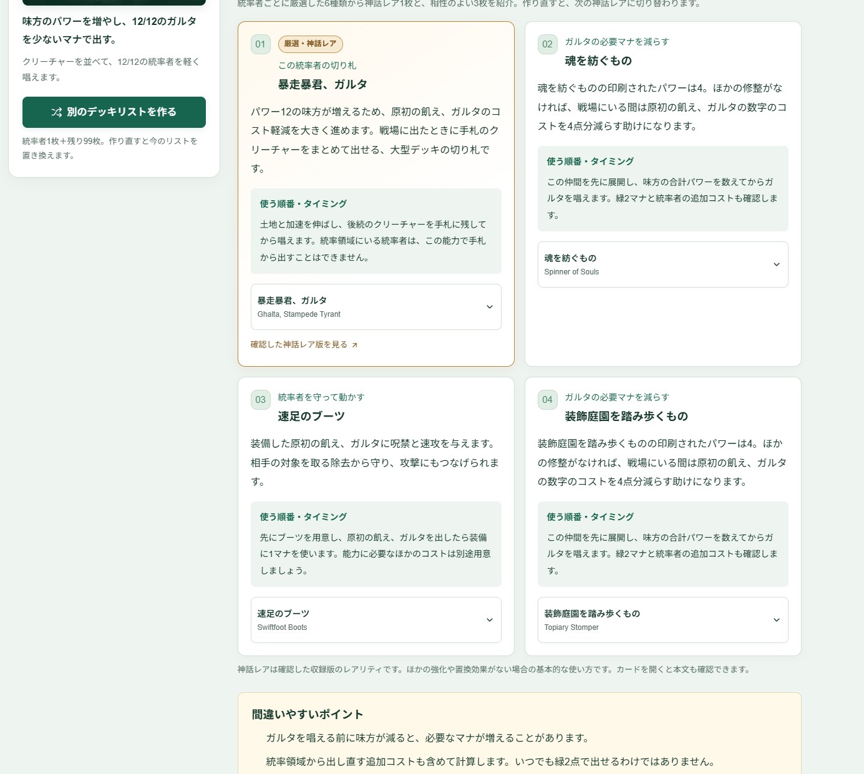Click the note 統率者1枚＋残り99枚 under the button
Image resolution: width=864 pixels, height=774 pixels.
point(110,148)
